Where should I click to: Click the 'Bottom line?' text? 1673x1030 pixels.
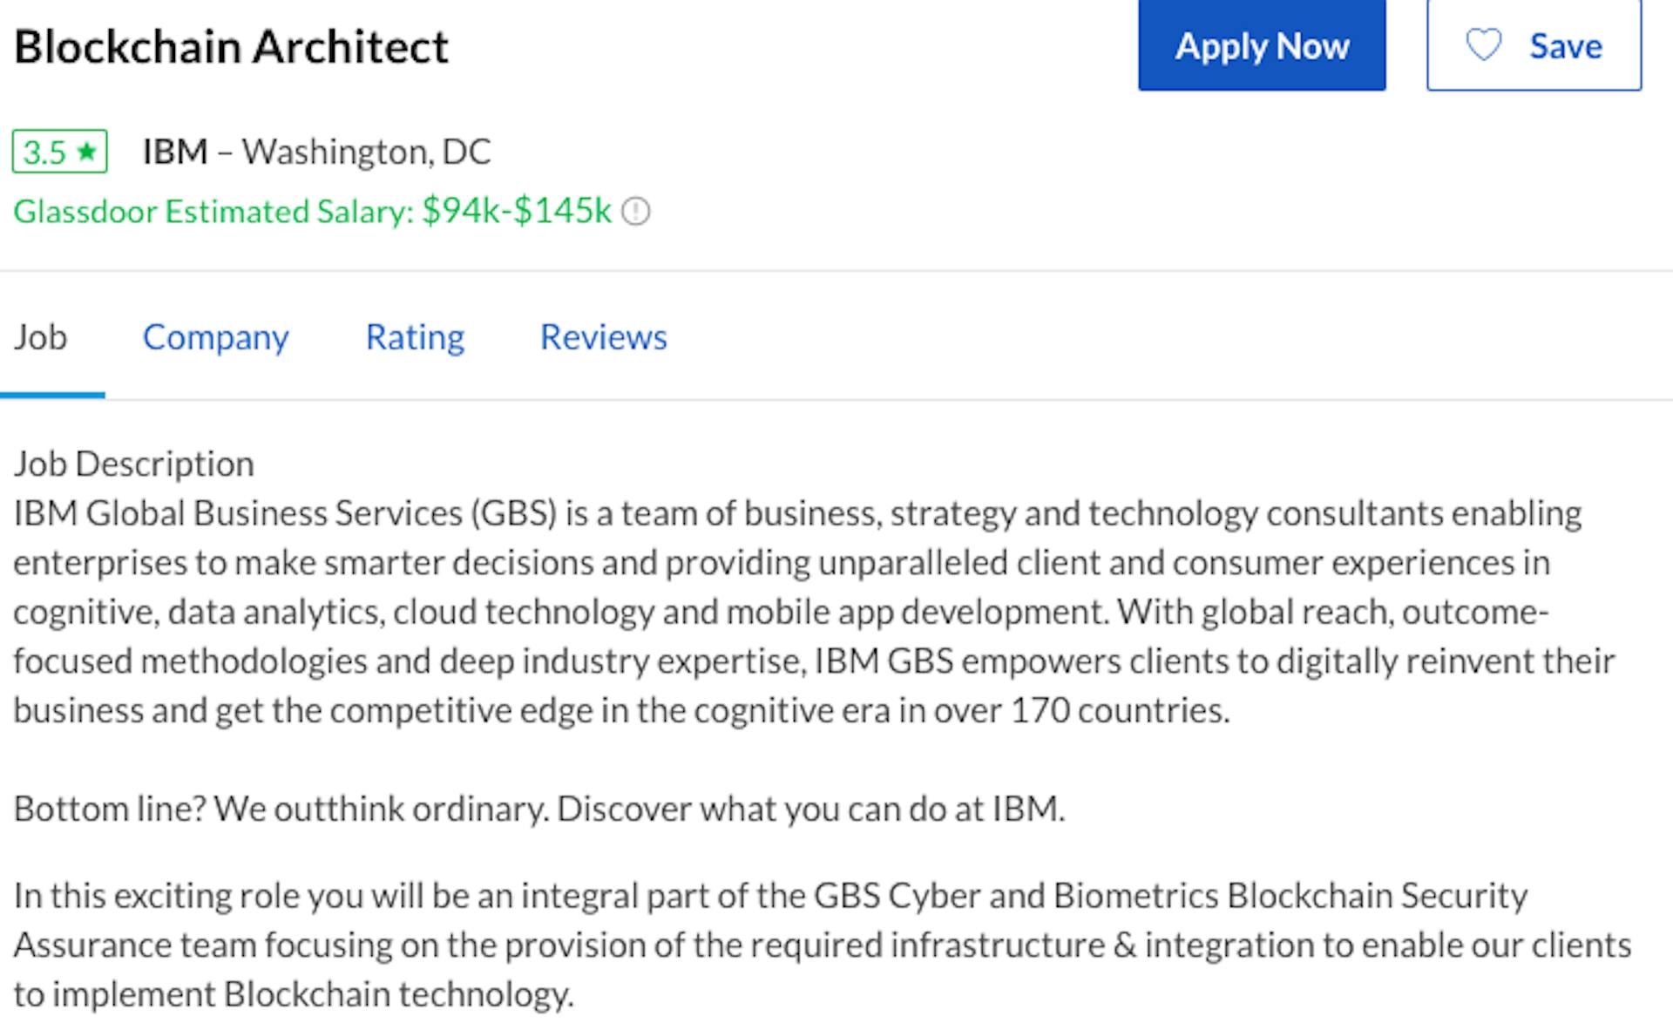coord(110,809)
